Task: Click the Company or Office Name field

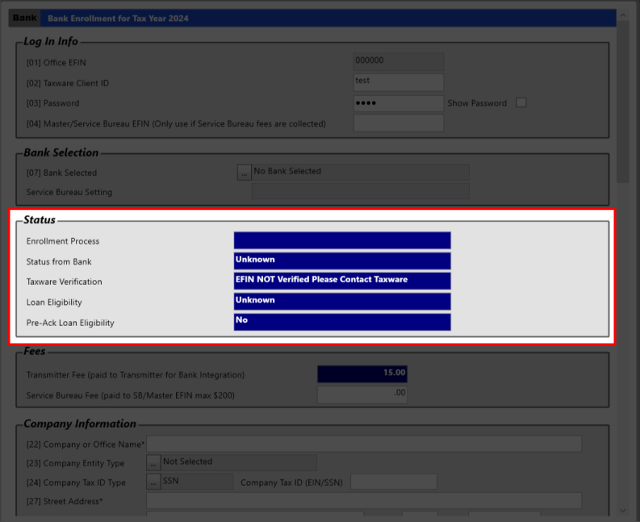Action: 364,444
